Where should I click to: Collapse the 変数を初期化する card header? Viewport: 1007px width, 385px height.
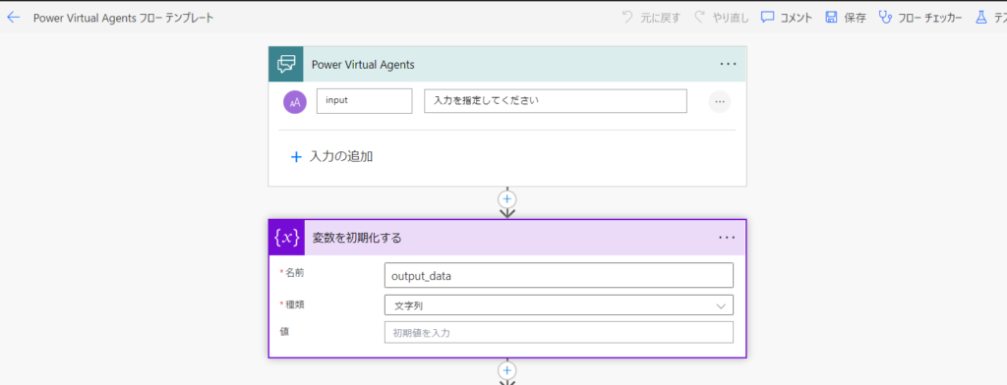(x=507, y=238)
